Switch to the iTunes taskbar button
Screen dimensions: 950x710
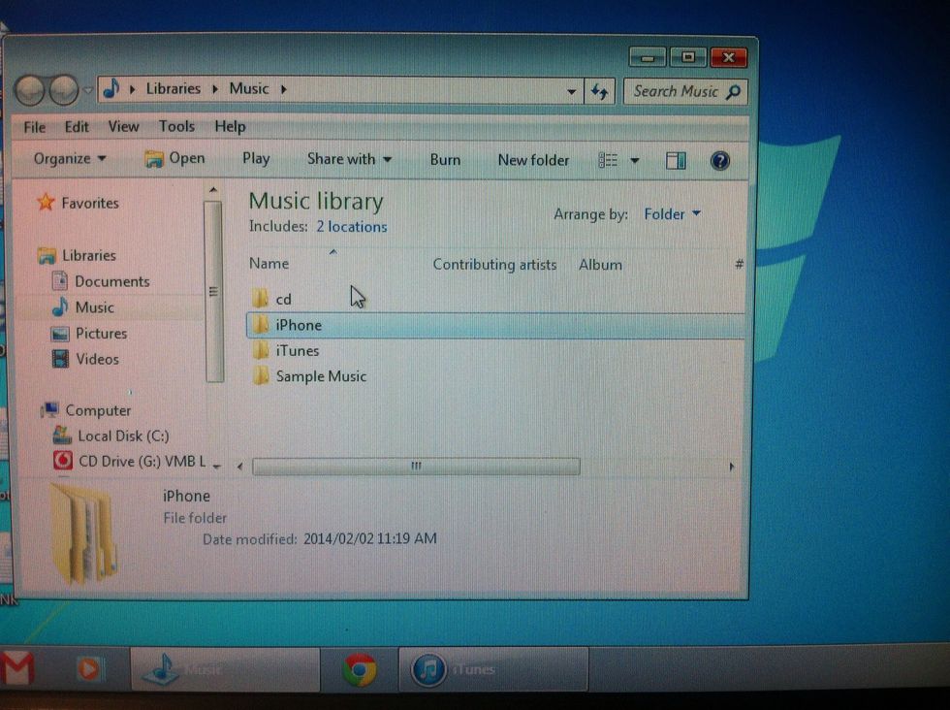tap(492, 669)
